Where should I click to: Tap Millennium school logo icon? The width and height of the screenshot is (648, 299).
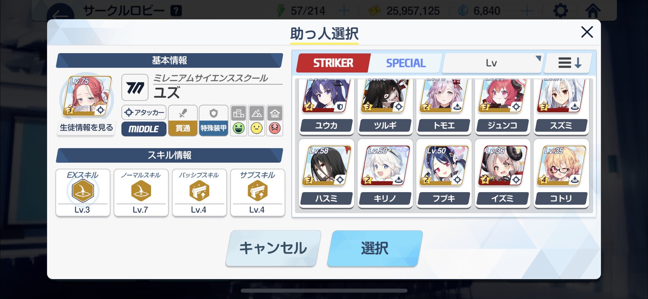(135, 88)
